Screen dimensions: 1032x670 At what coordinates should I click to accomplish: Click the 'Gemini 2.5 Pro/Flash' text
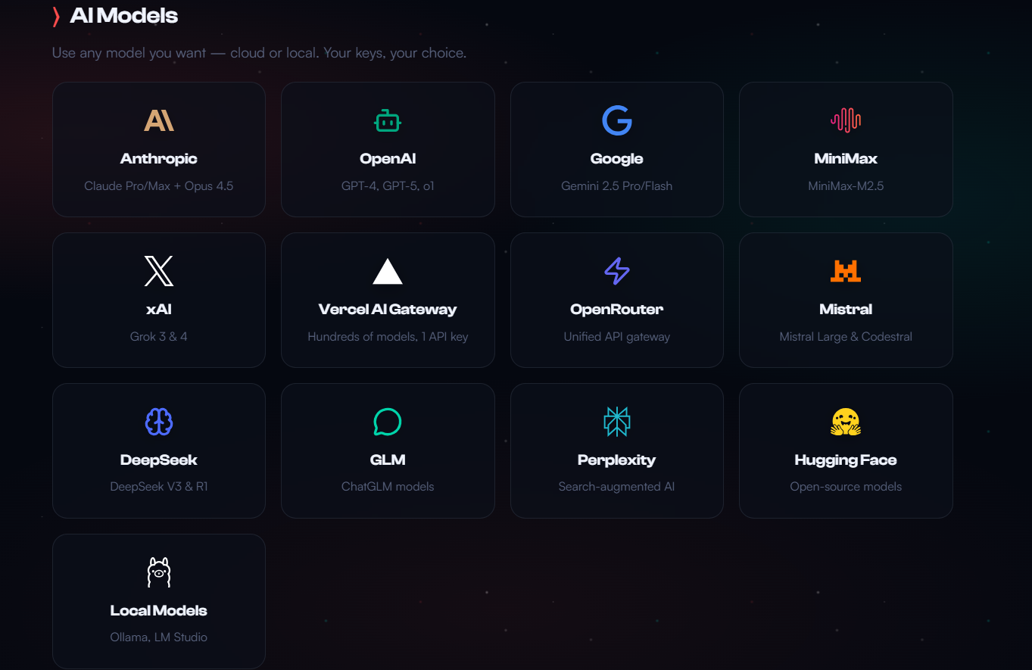617,185
